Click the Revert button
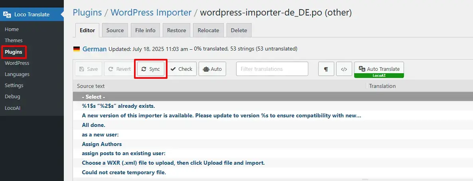The width and height of the screenshot is (473, 181). point(120,69)
